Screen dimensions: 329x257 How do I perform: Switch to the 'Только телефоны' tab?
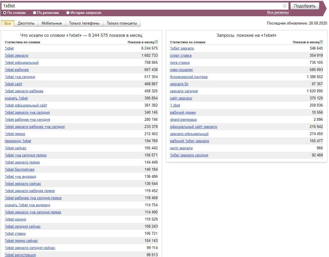pyautogui.click(x=84, y=23)
